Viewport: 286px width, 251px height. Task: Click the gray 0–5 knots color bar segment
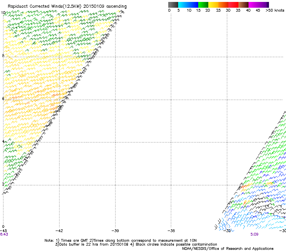(x=173, y=5)
